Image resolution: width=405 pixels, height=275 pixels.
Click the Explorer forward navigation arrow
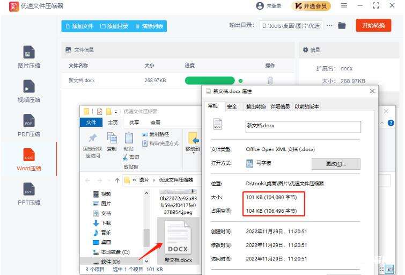click(x=100, y=180)
